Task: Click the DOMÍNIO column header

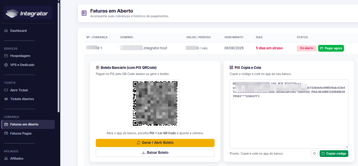Action: pos(127,37)
